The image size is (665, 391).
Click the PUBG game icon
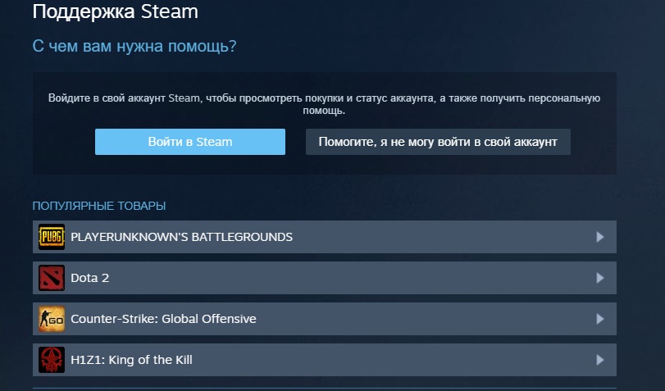(52, 237)
